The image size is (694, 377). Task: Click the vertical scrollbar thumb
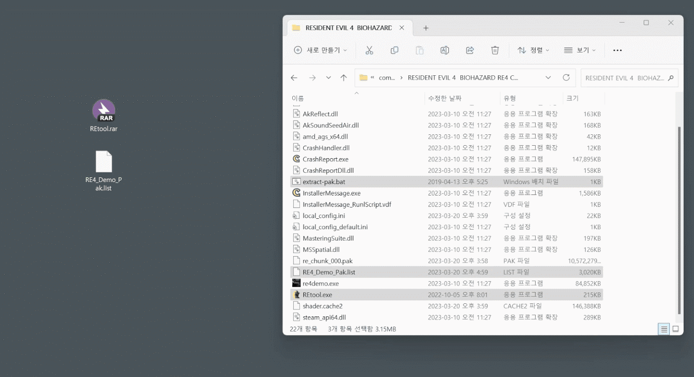[x=679, y=220]
